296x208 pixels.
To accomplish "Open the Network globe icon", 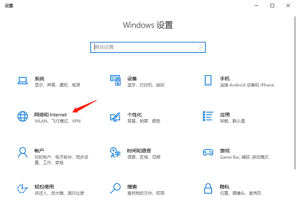I will pyautogui.click(x=23, y=116).
